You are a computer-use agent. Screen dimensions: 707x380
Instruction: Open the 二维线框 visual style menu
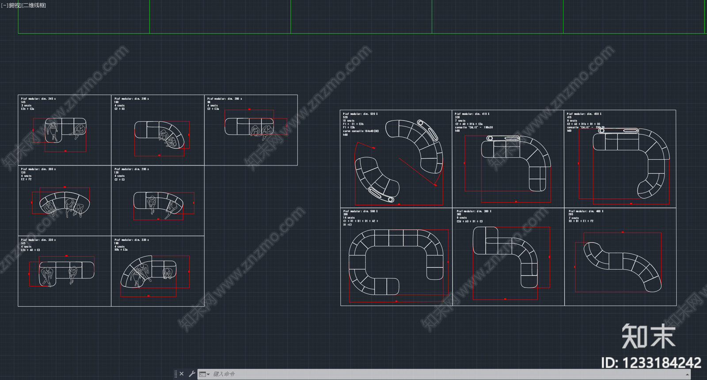click(x=34, y=5)
